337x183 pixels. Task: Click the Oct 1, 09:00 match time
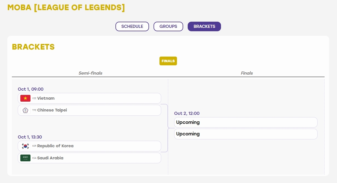pyautogui.click(x=30, y=89)
